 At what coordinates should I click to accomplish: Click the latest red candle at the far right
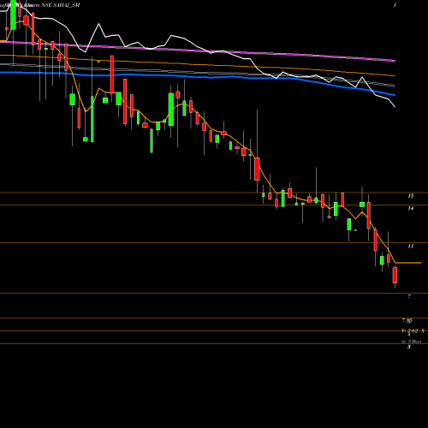[395, 275]
